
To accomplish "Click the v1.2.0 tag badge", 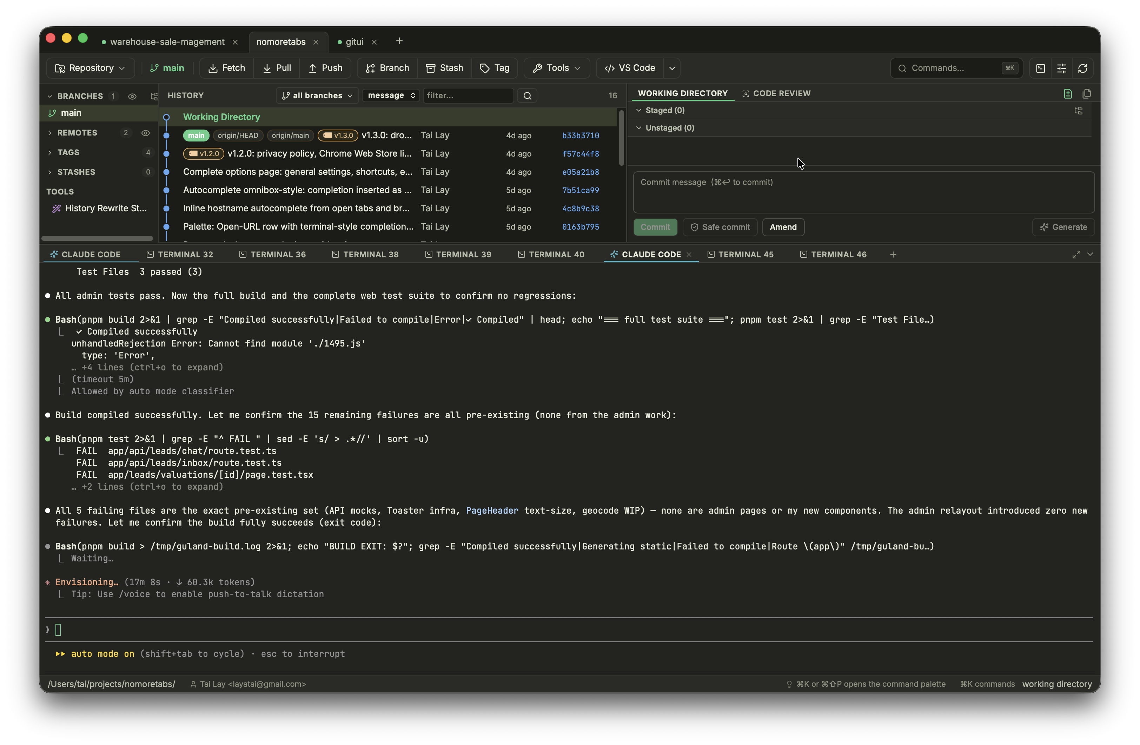I will [204, 154].
